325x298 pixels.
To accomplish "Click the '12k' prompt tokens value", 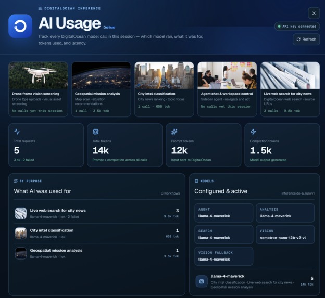I will (x=179, y=150).
